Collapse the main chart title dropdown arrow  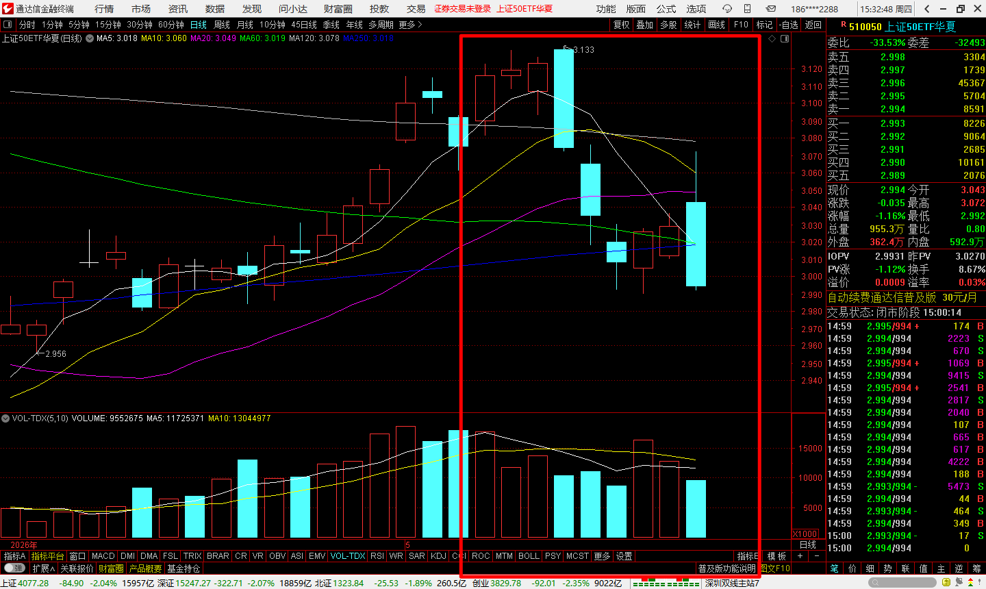pyautogui.click(x=89, y=38)
